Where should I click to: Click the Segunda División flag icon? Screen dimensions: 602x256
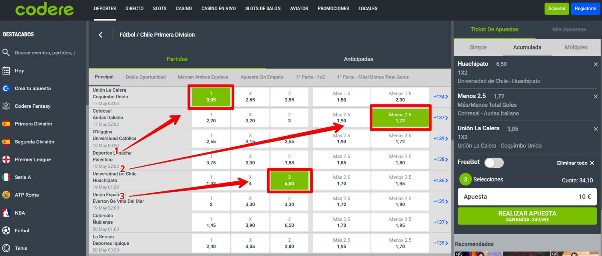coord(6,142)
